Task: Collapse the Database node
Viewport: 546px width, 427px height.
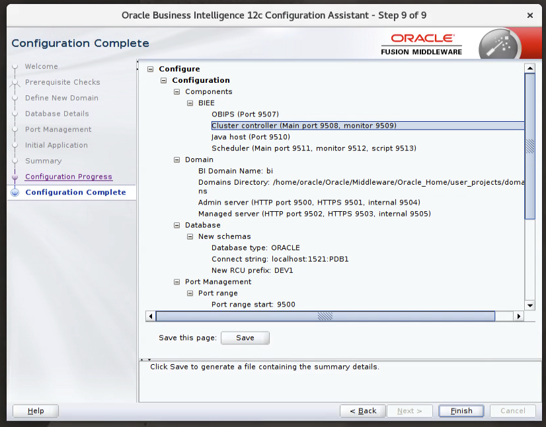Action: coord(177,225)
